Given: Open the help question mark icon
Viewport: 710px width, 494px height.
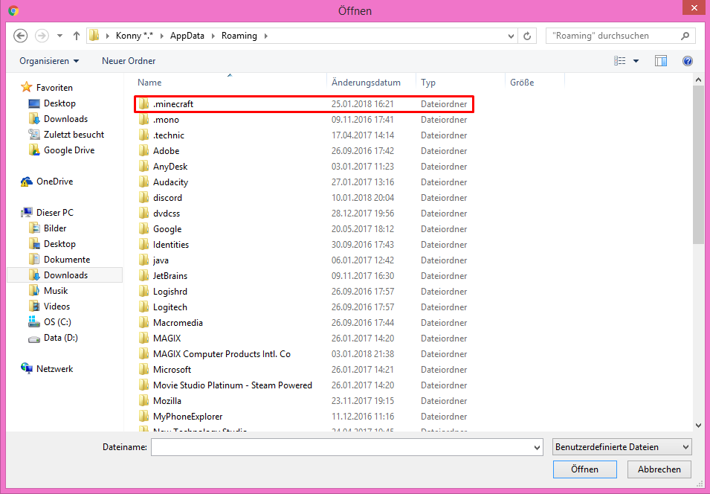Looking at the screenshot, I should [x=688, y=61].
